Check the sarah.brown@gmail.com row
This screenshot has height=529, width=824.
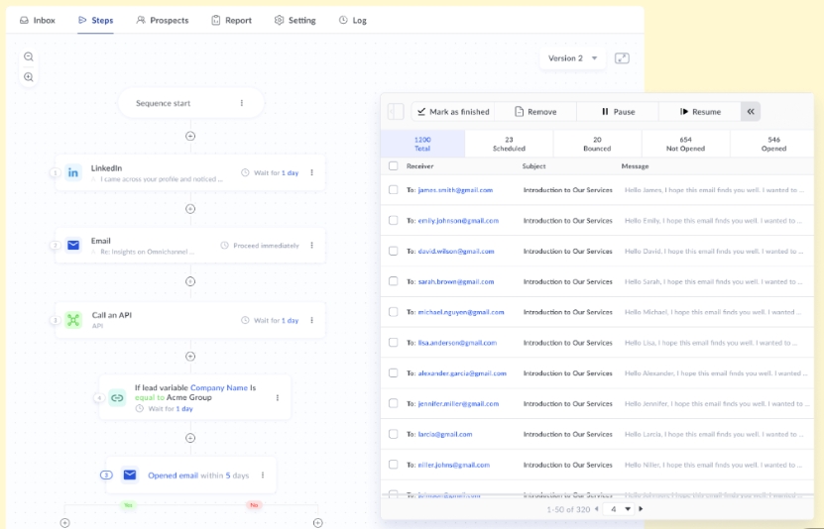click(393, 281)
